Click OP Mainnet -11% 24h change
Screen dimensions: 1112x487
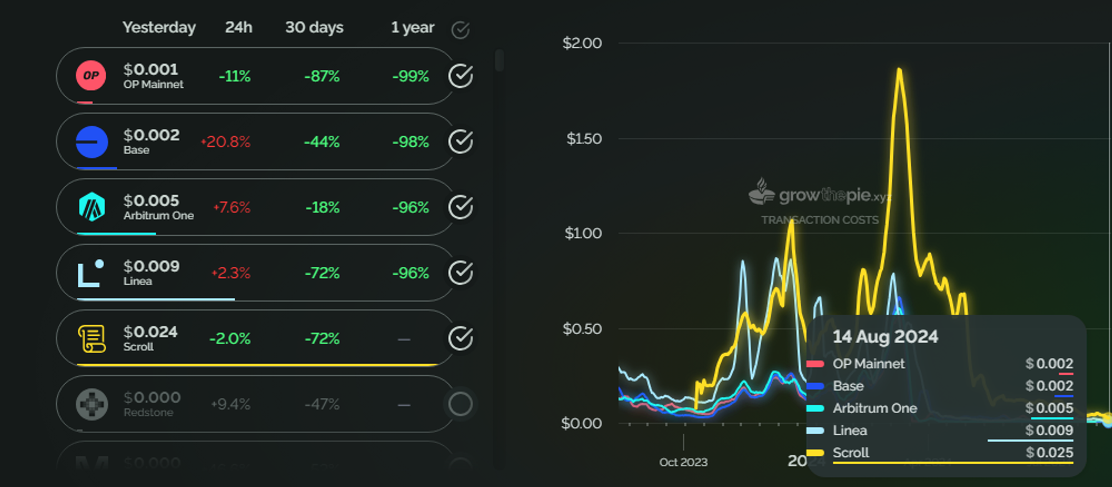[x=234, y=76]
